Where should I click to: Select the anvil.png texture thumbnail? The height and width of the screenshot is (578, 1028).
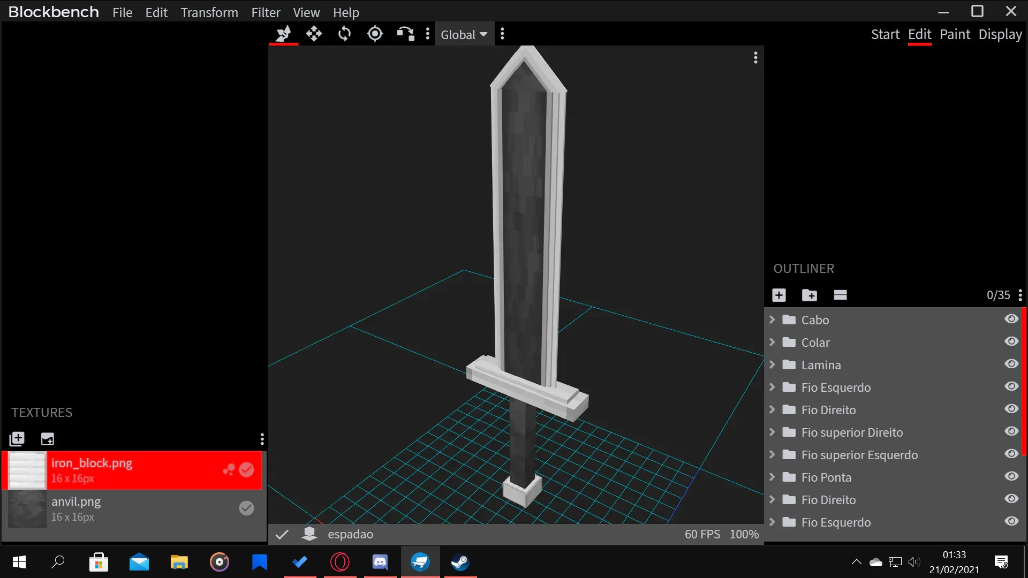pos(27,509)
